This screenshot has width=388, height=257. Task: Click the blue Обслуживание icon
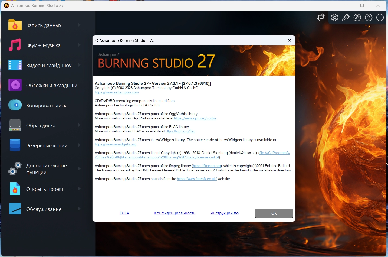(x=15, y=209)
